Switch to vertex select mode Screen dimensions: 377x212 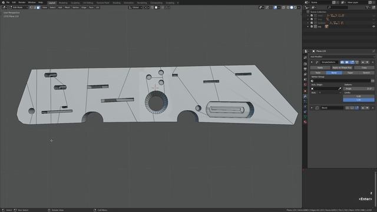(31, 8)
